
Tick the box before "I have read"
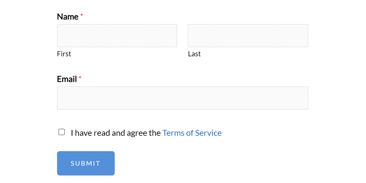(x=62, y=132)
